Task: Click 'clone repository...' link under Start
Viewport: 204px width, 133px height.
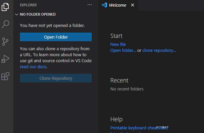Action: click(159, 51)
